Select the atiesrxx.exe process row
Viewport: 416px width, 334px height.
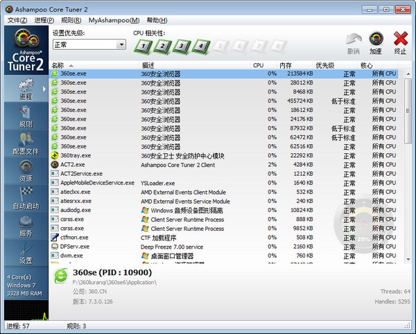click(224, 201)
